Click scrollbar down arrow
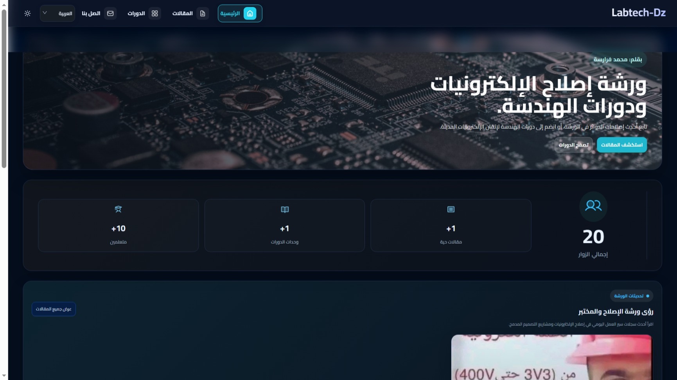 pos(4,376)
